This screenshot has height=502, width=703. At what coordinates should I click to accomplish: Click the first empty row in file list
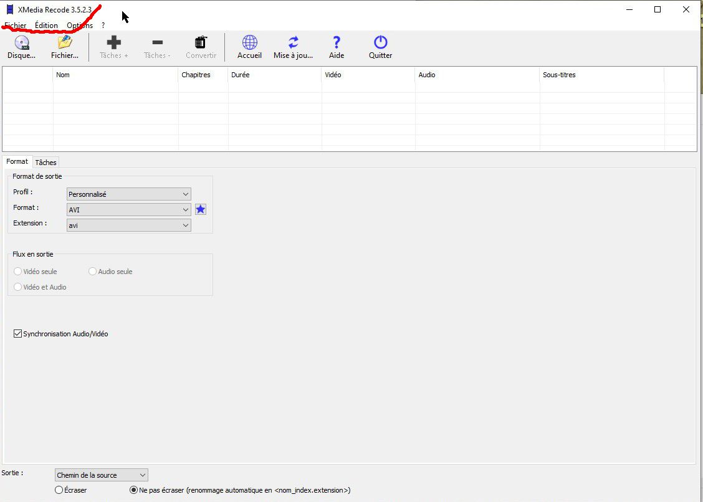[x=350, y=87]
